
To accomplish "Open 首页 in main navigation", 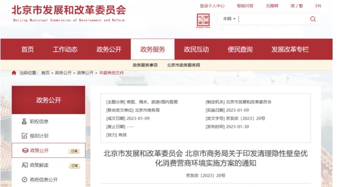I will click(27, 50).
